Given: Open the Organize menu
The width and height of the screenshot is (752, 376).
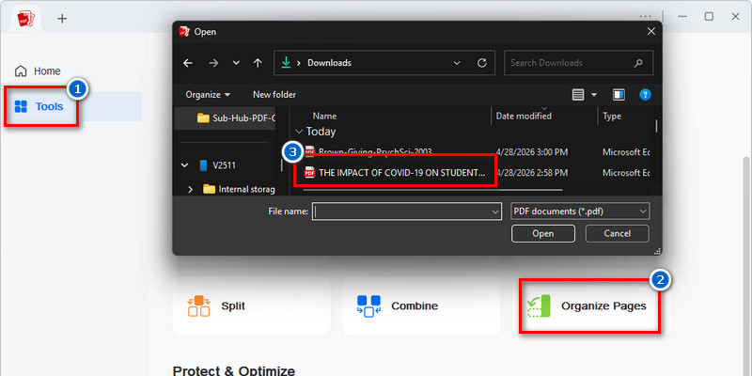Looking at the screenshot, I should click(208, 95).
